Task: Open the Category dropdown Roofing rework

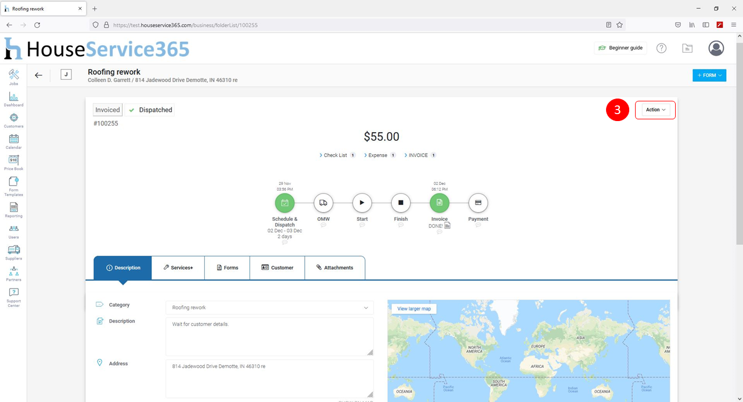Action: tap(269, 308)
